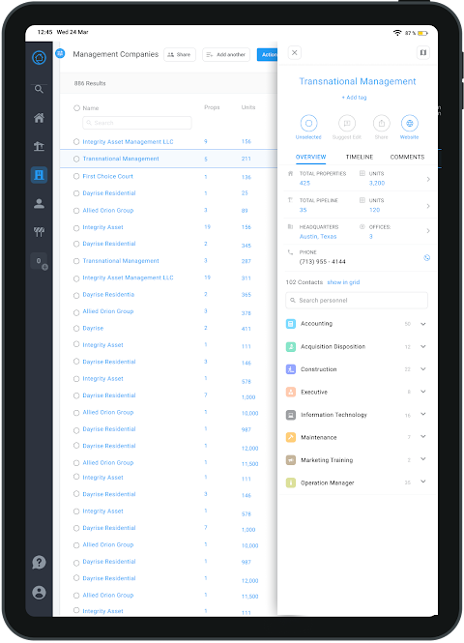
Task: Click the Maintenance department icon
Action: (291, 437)
